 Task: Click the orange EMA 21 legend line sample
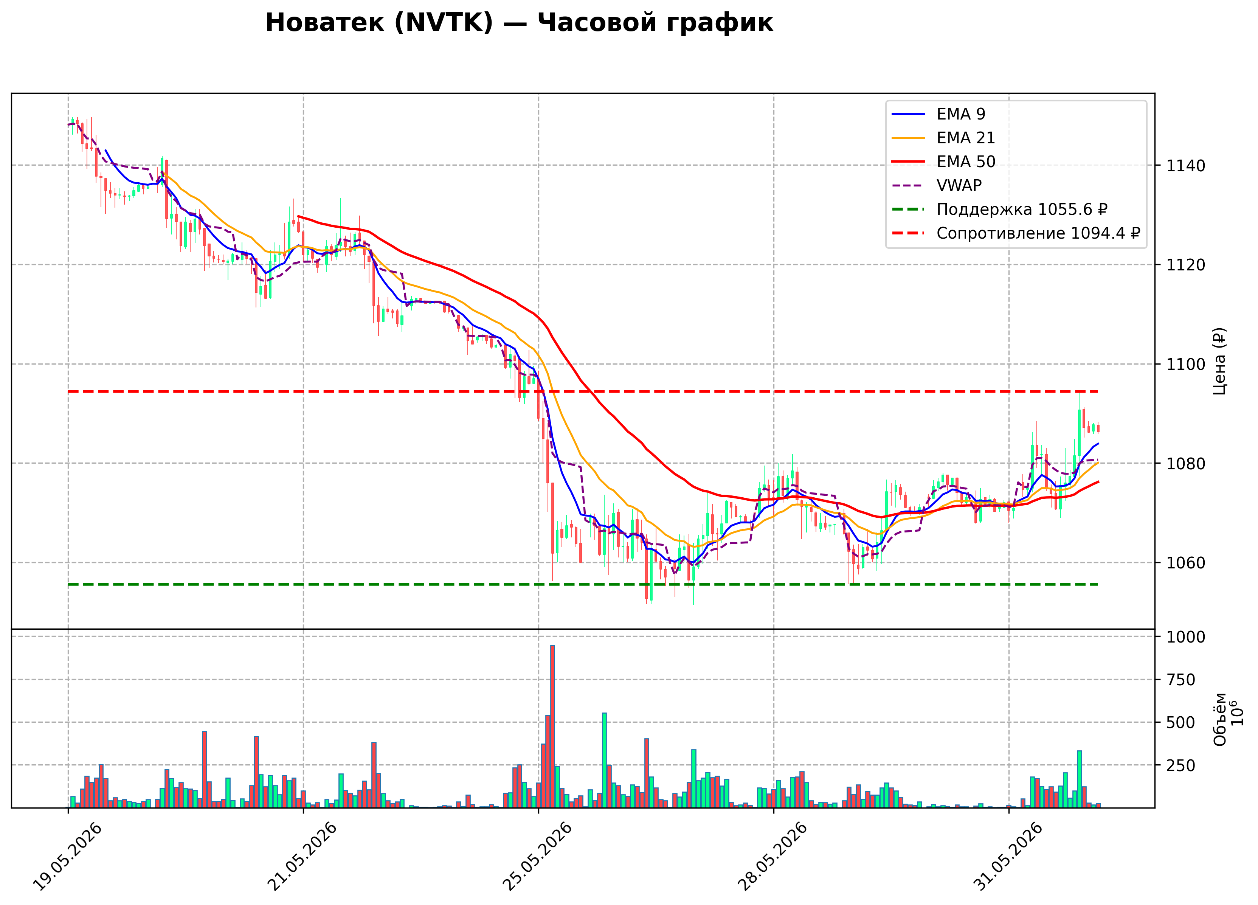click(x=908, y=138)
